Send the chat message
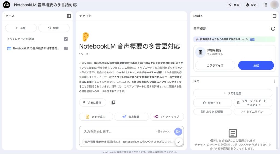Screen dimensions: 280x154 (178, 132)
